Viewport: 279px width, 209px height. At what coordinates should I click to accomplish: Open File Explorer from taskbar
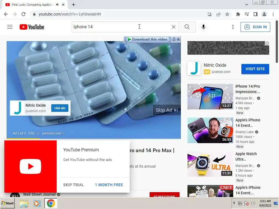point(24,203)
